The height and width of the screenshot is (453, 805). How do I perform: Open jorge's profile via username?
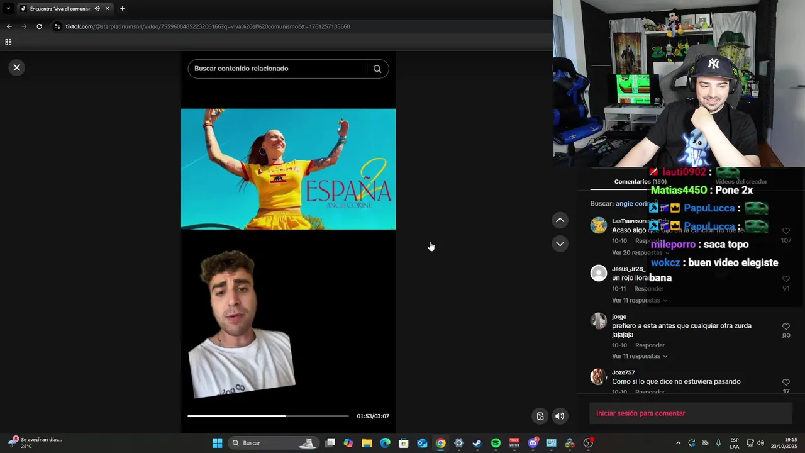pyautogui.click(x=619, y=317)
